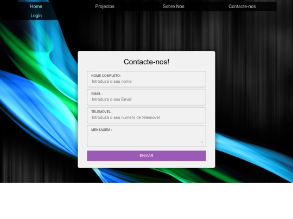Viewport: 293px width, 219px height.
Task: Open the Sobre Nós page
Action: click(x=174, y=6)
